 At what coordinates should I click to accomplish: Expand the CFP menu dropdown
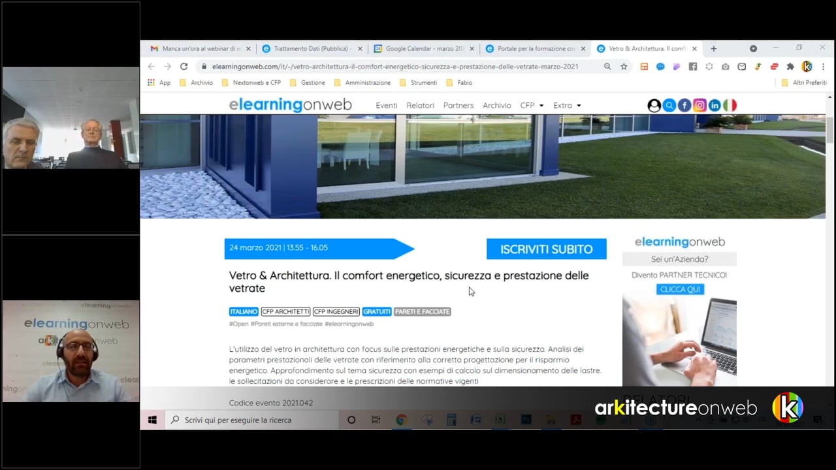click(532, 105)
